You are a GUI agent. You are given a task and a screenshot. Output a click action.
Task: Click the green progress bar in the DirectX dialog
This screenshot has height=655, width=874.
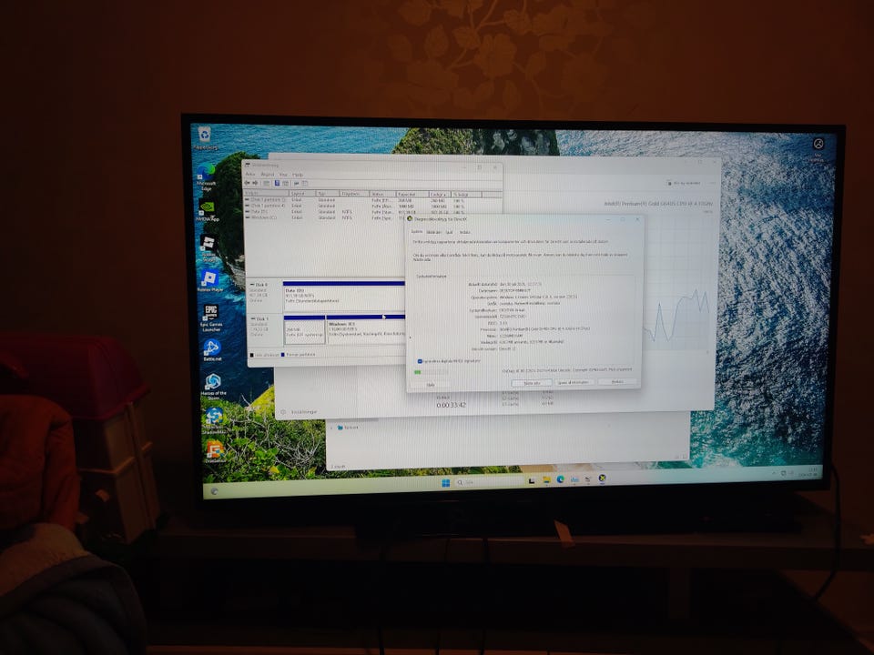[x=431, y=371]
